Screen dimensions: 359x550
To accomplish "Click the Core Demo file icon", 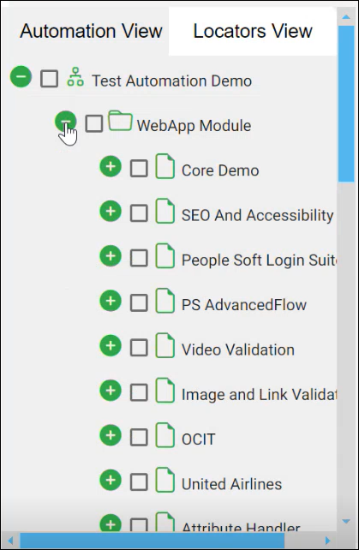I will click(x=165, y=166).
